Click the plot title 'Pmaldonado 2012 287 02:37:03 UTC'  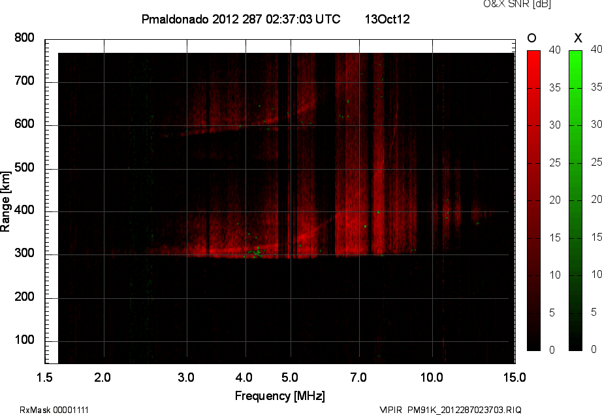tap(241, 19)
